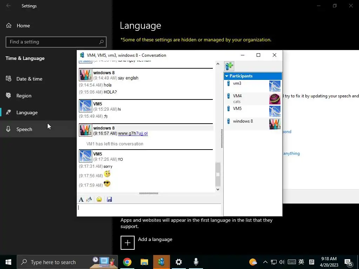The width and height of the screenshot is (359, 269).
Task: Click the touch keyboard tray icon
Action: (292, 262)
